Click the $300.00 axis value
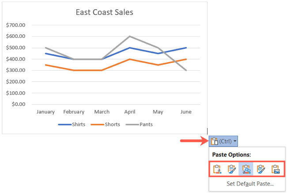This screenshot has height=193, width=287. point(15,70)
